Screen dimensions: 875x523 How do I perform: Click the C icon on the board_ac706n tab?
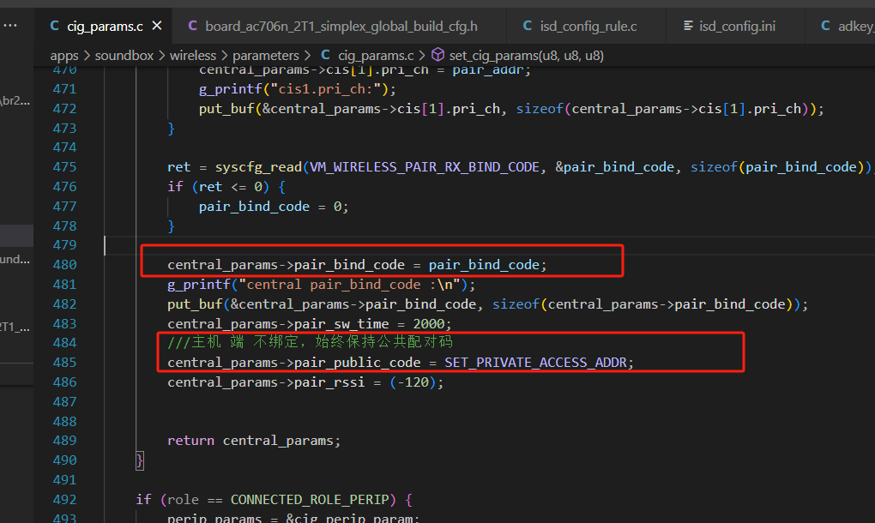[x=192, y=26]
